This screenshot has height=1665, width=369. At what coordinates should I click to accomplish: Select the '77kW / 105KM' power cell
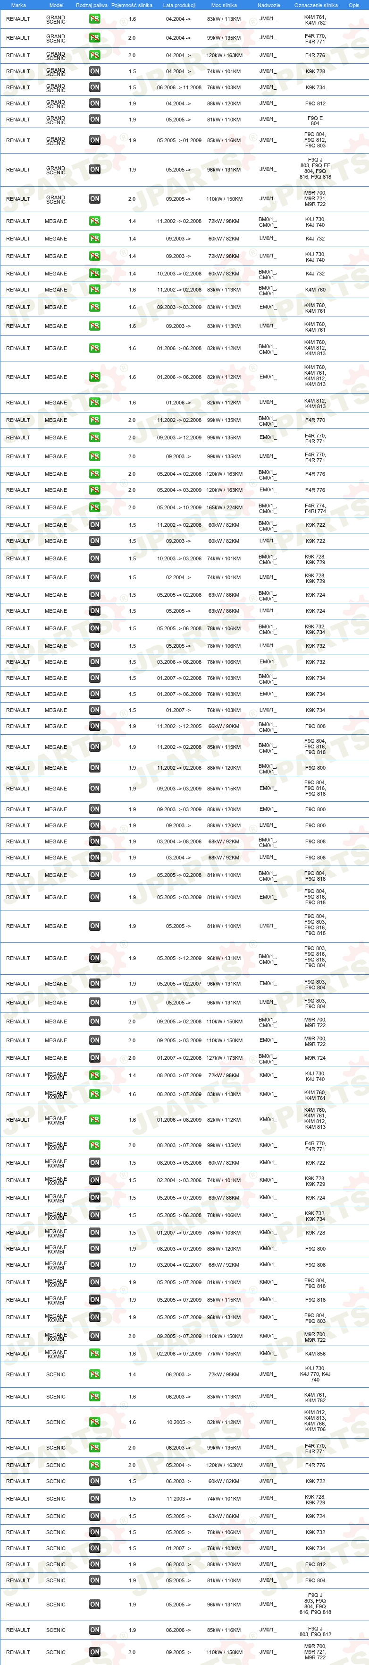(x=224, y=1354)
